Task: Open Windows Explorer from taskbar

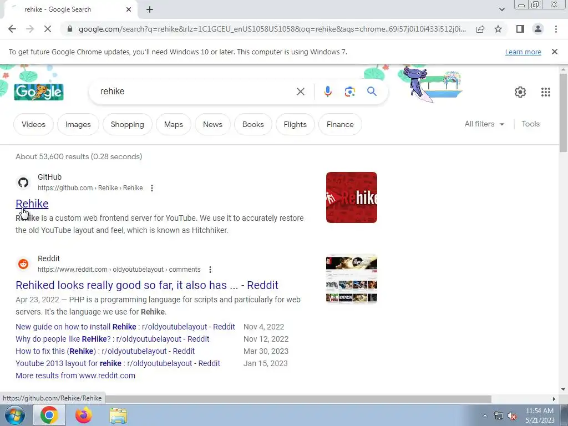Action: coord(118,415)
